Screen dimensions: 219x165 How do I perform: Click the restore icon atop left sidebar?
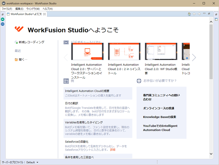tap(3, 14)
